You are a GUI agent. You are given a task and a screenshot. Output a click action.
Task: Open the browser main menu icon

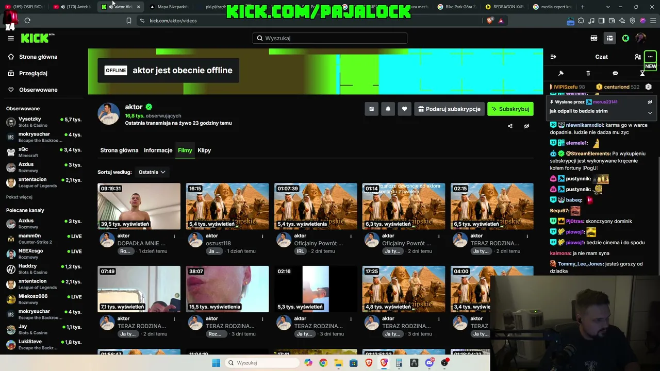point(653,21)
